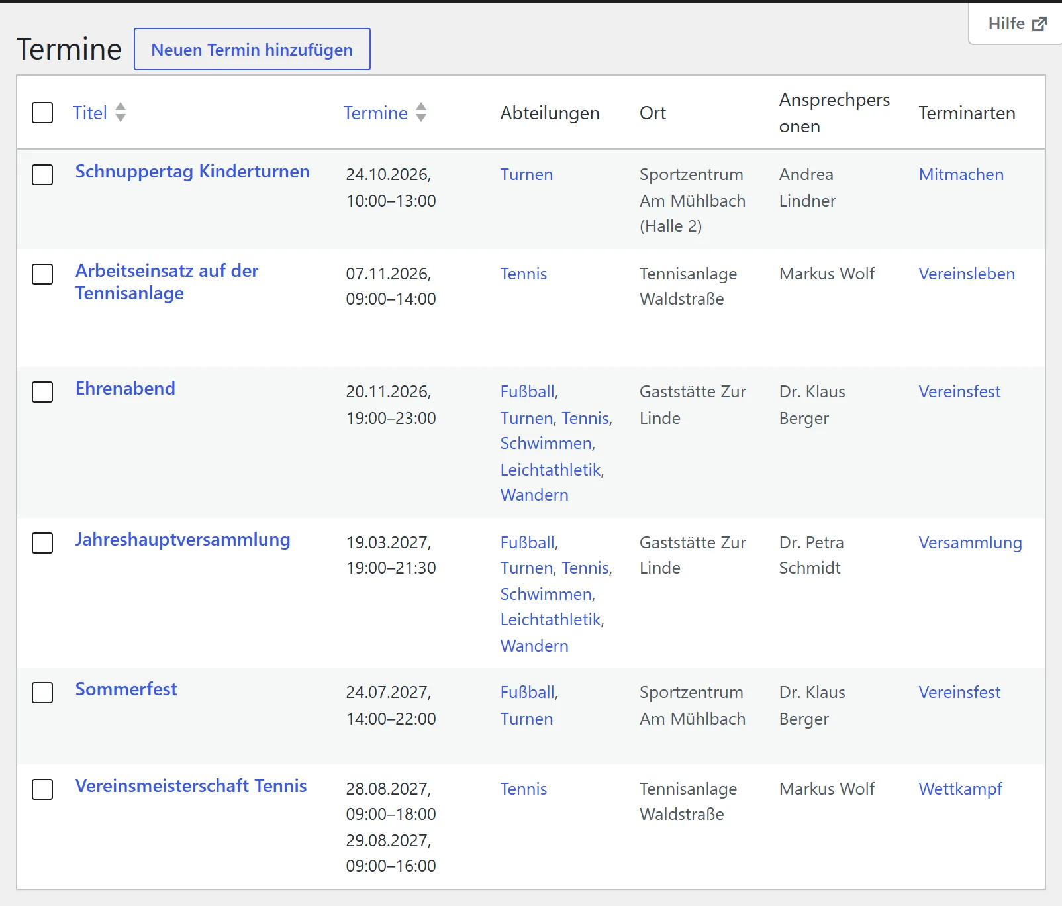Click Wandern link in Ehrenabend row

pyautogui.click(x=534, y=495)
